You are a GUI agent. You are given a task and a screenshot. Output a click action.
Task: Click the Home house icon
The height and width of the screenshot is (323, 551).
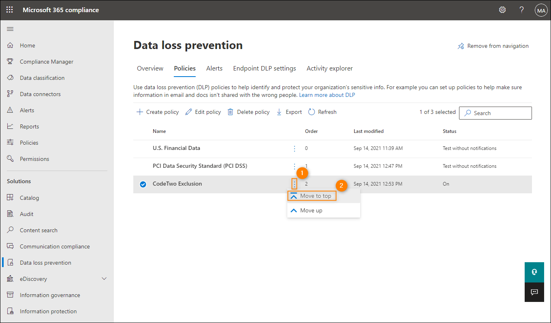[11, 45]
